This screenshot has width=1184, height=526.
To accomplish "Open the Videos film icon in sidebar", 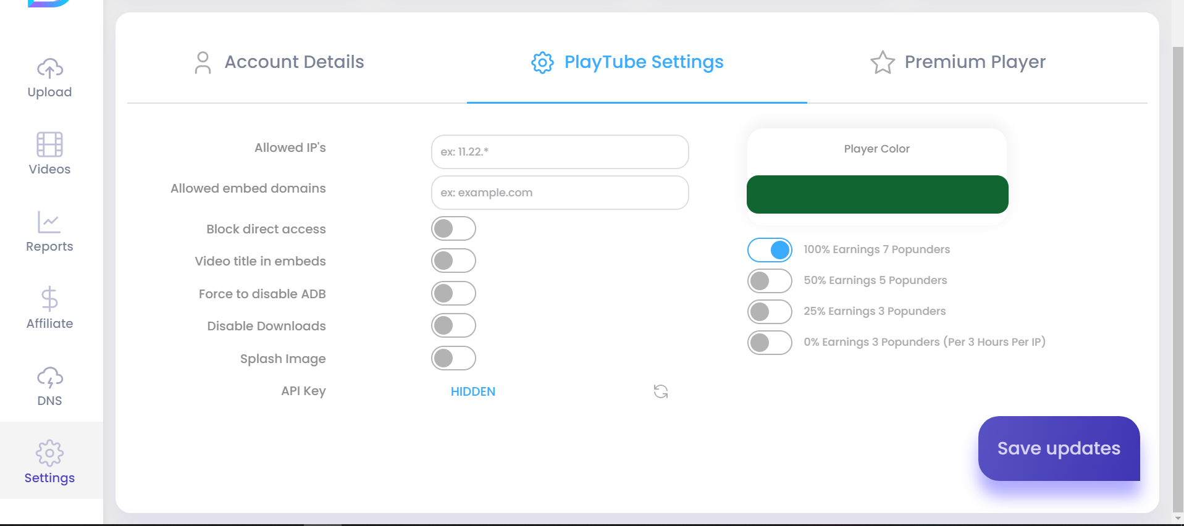I will pos(49,144).
